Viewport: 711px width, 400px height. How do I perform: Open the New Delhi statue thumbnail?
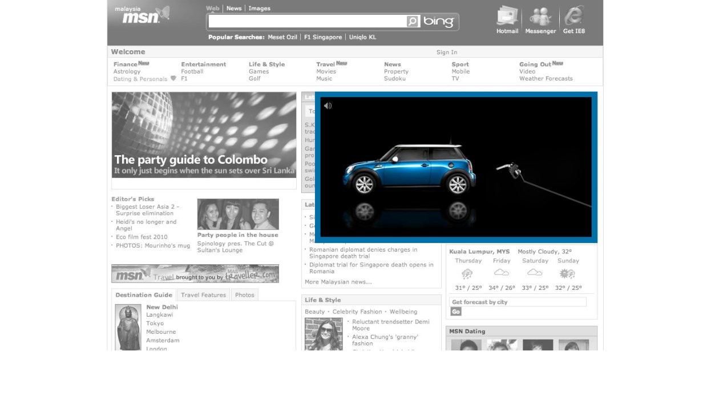128,327
